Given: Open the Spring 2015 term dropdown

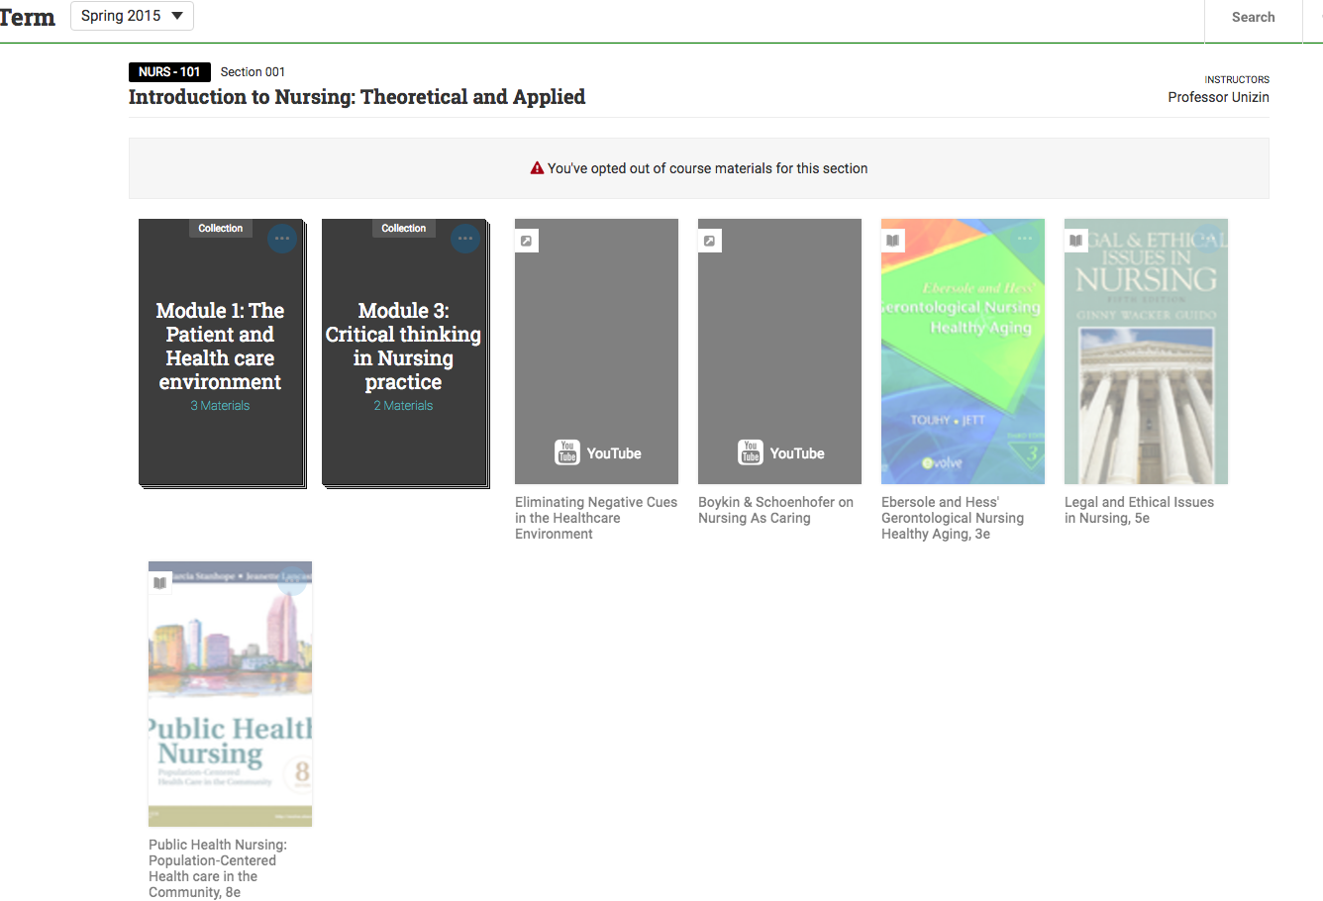Looking at the screenshot, I should point(132,16).
